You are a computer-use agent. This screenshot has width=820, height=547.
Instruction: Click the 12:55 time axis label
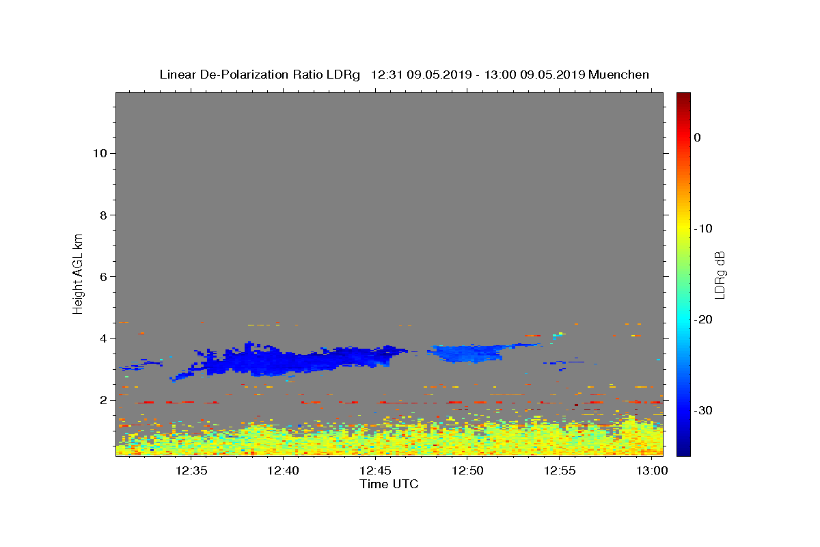click(x=560, y=470)
